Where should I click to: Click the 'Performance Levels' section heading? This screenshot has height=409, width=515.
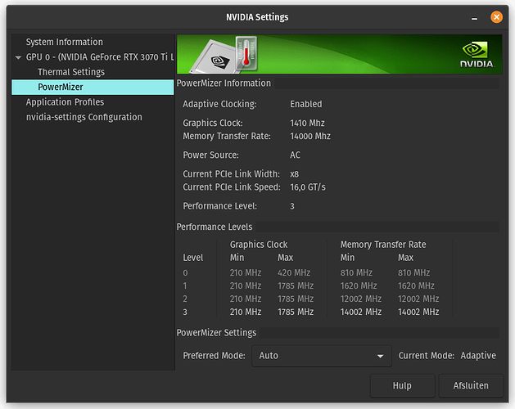(215, 227)
